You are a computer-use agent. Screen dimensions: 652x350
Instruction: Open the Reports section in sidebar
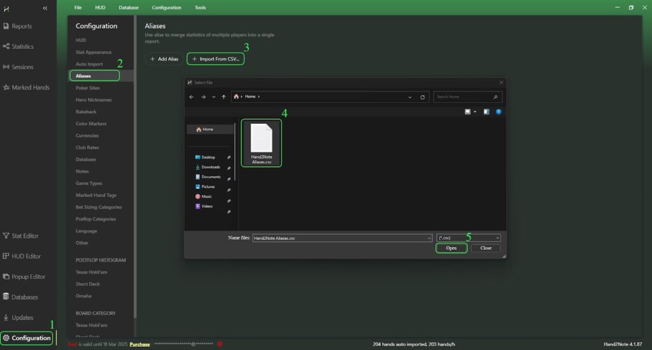pos(21,27)
